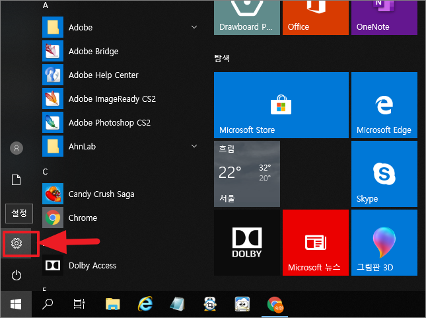
Task: Select the Adobe Photoshop CS2 label
Action: tap(110, 123)
